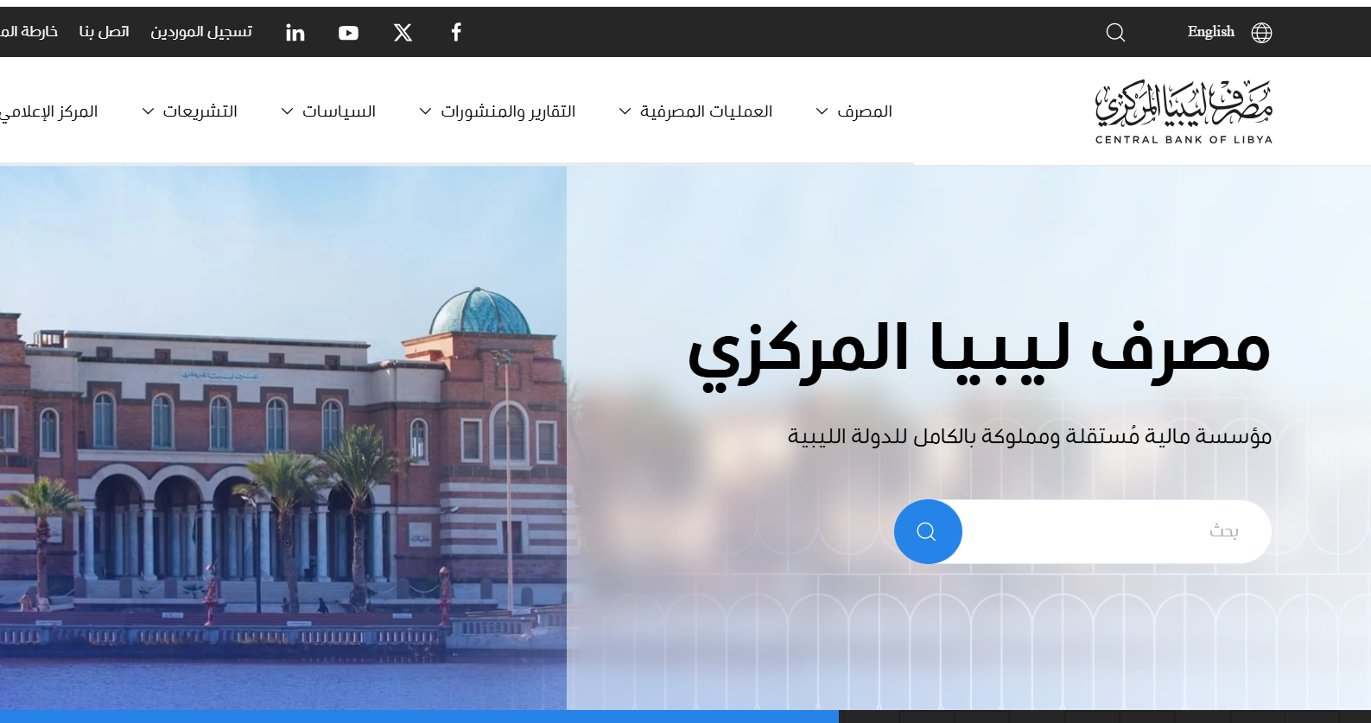Viewport: 1371px width, 723px height.
Task: Expand the السياسات chevron
Action: point(287,111)
